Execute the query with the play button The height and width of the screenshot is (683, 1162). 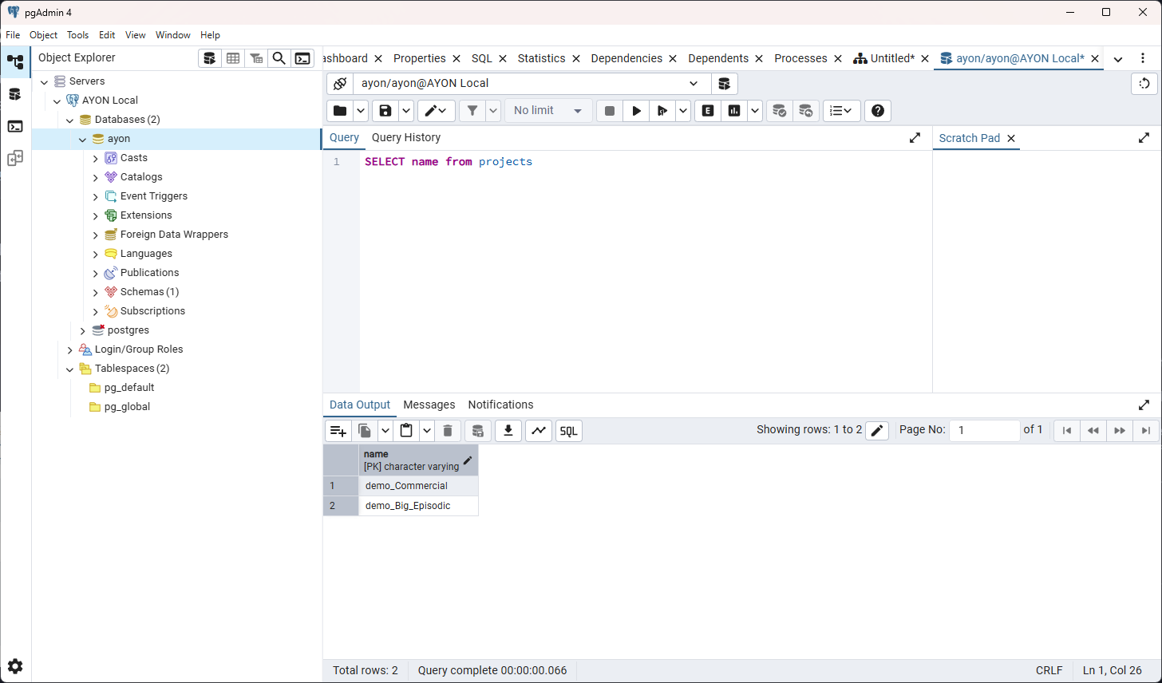point(636,111)
